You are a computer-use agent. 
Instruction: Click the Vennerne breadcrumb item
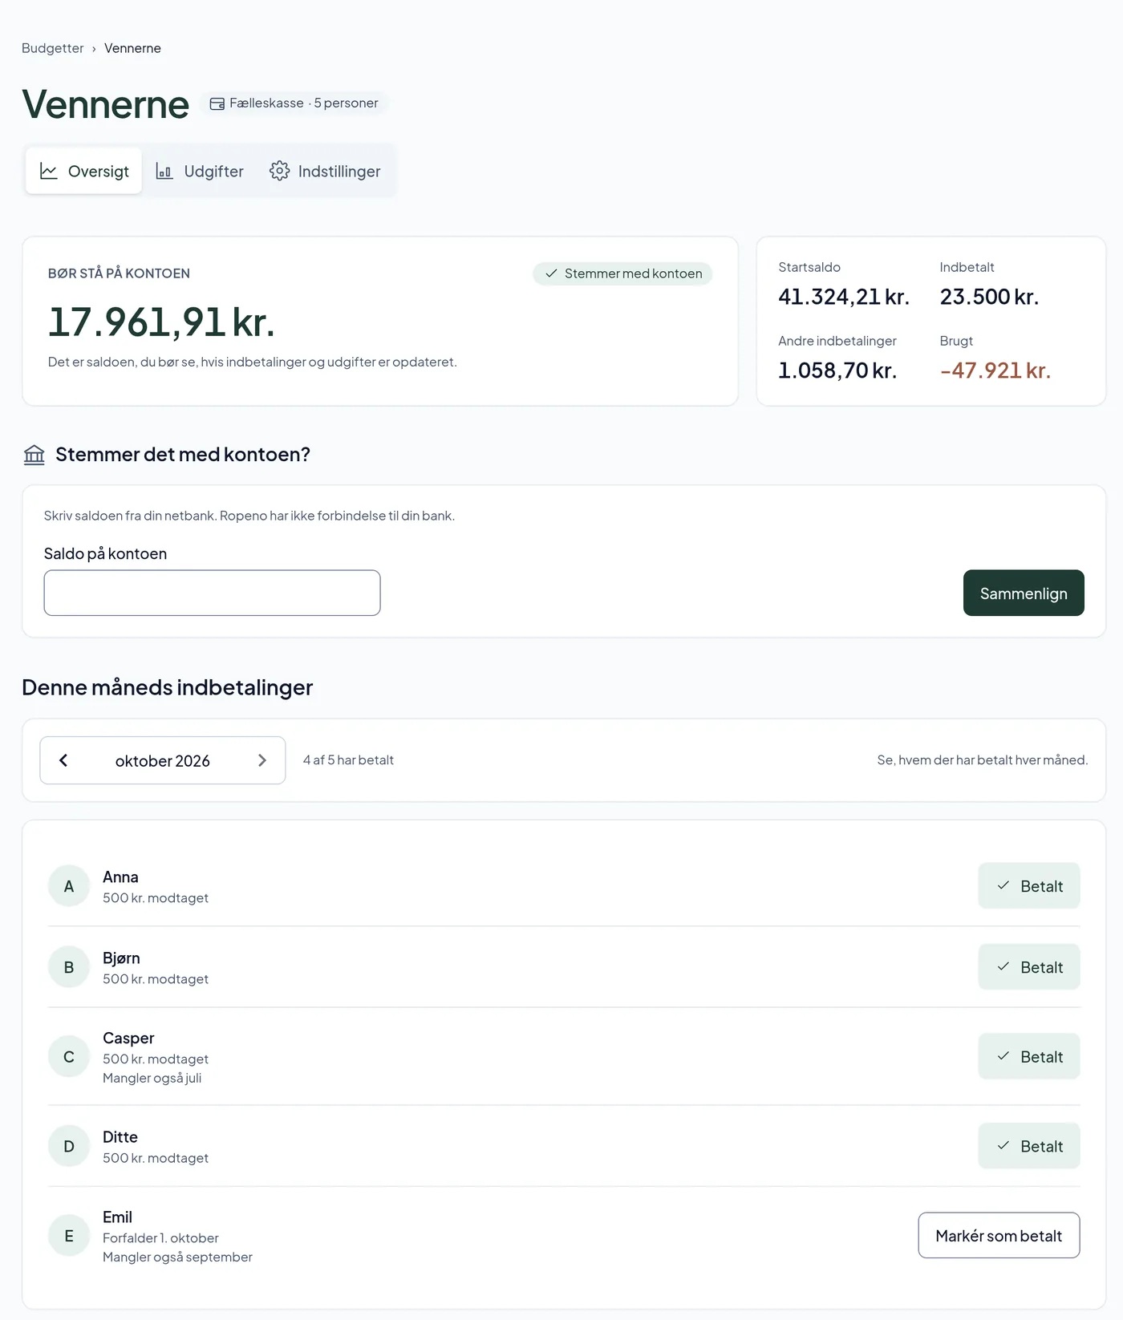(x=132, y=48)
